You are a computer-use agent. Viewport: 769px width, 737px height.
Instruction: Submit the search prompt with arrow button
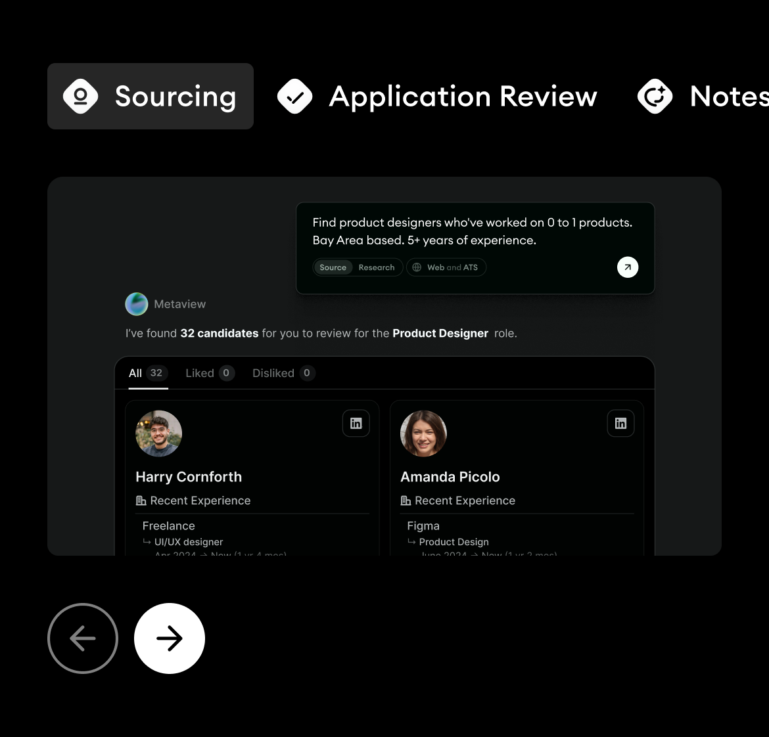click(x=627, y=267)
